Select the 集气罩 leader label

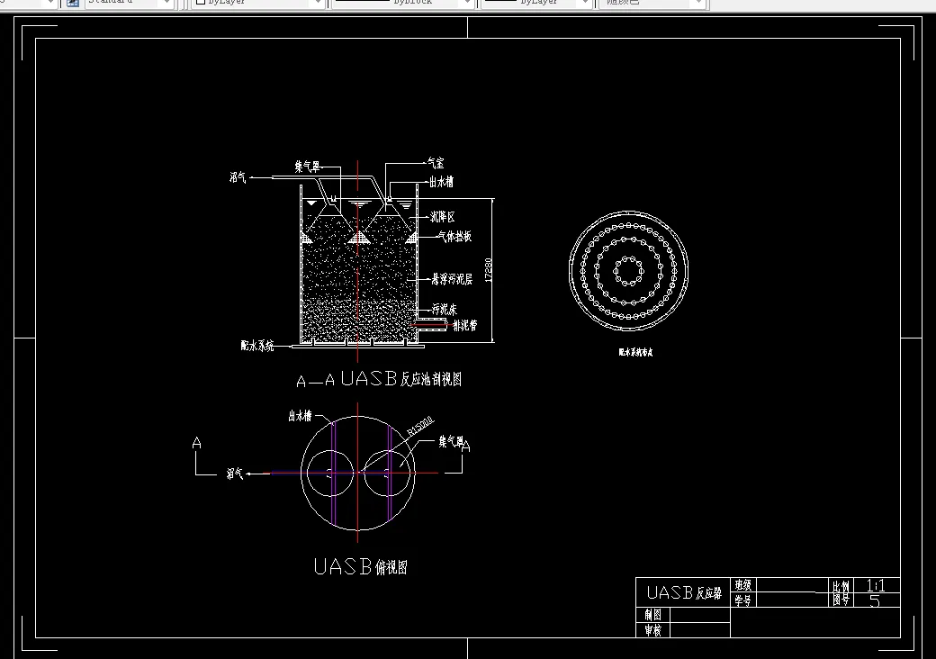coord(307,166)
